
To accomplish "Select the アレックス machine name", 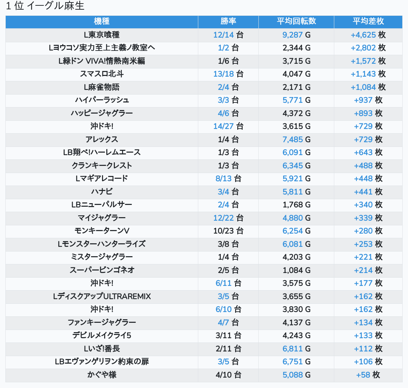I will point(102,140).
